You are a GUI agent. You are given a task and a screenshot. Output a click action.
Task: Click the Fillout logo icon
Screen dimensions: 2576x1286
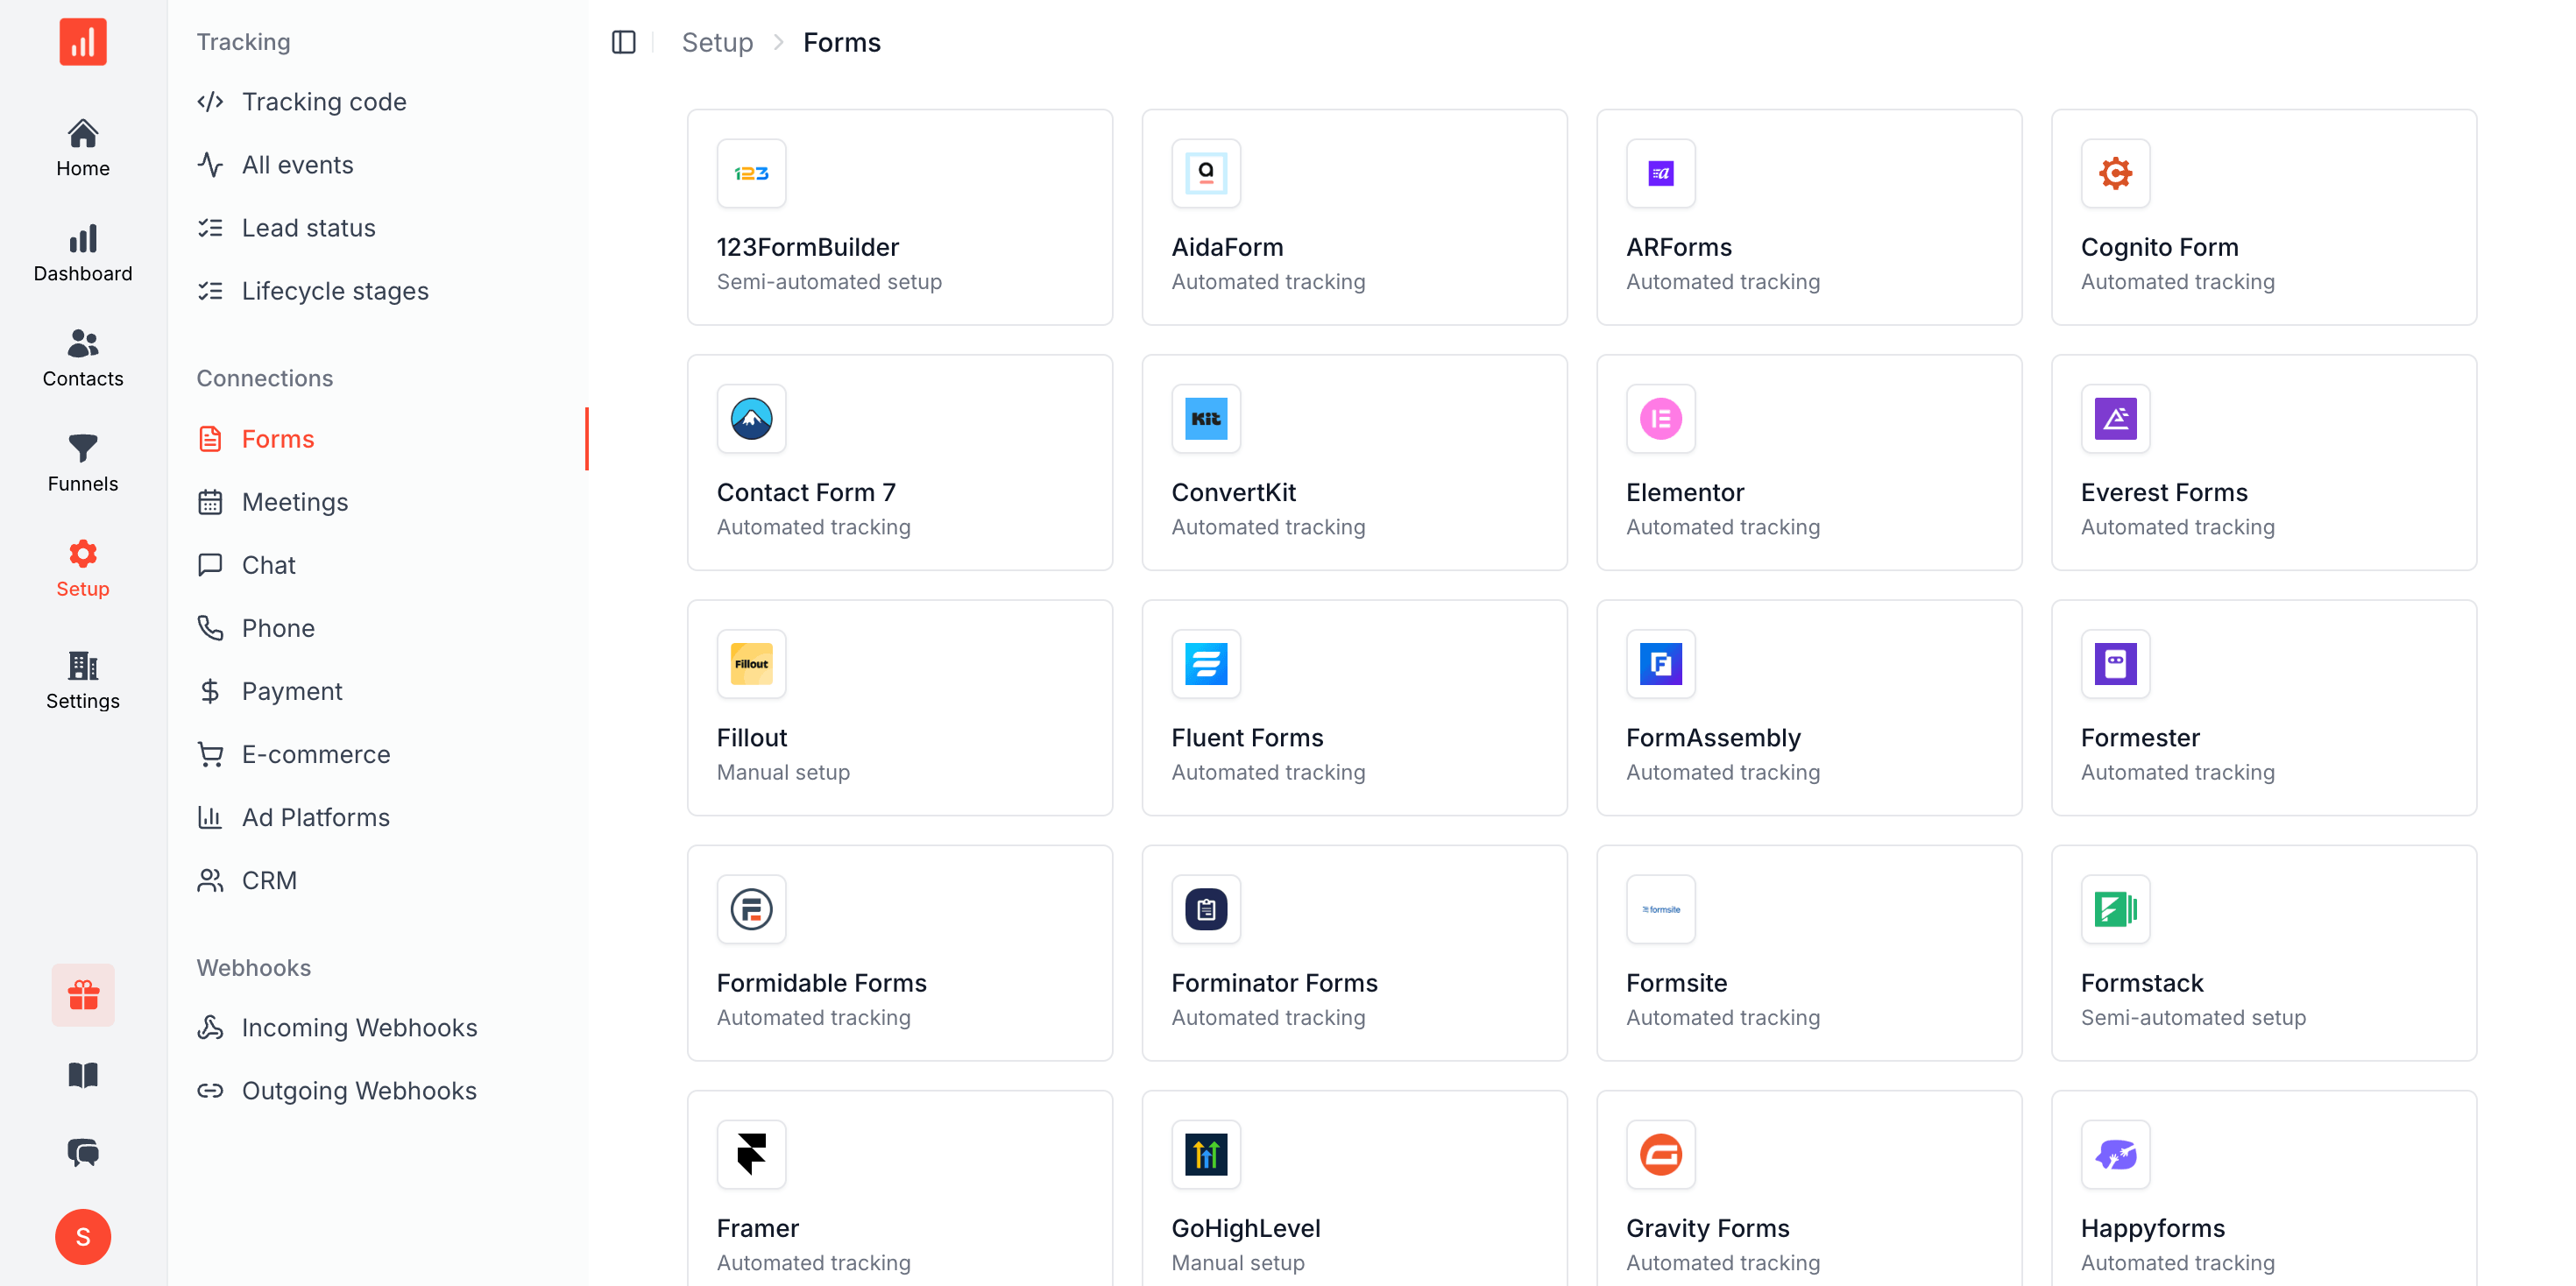pyautogui.click(x=751, y=663)
